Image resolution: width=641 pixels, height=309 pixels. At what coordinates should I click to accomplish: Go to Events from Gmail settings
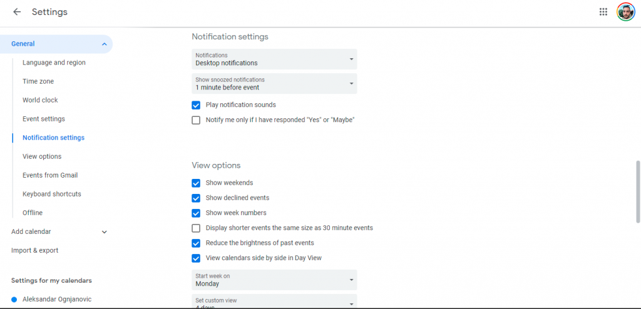click(x=50, y=175)
